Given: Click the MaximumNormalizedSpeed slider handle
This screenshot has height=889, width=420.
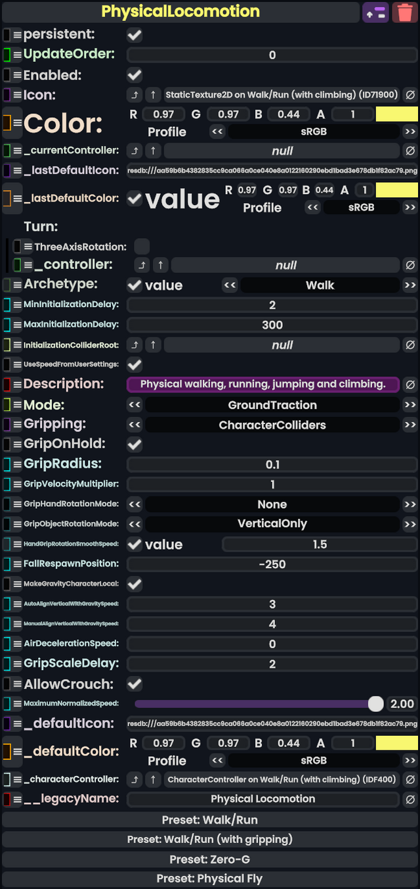Looking at the screenshot, I should pyautogui.click(x=377, y=704).
